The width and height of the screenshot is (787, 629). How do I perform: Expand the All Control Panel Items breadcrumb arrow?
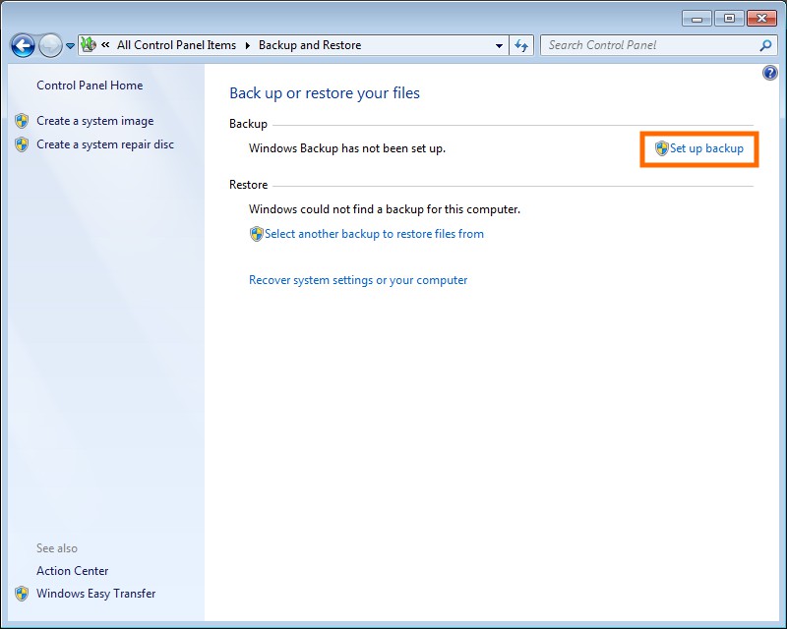(x=248, y=45)
